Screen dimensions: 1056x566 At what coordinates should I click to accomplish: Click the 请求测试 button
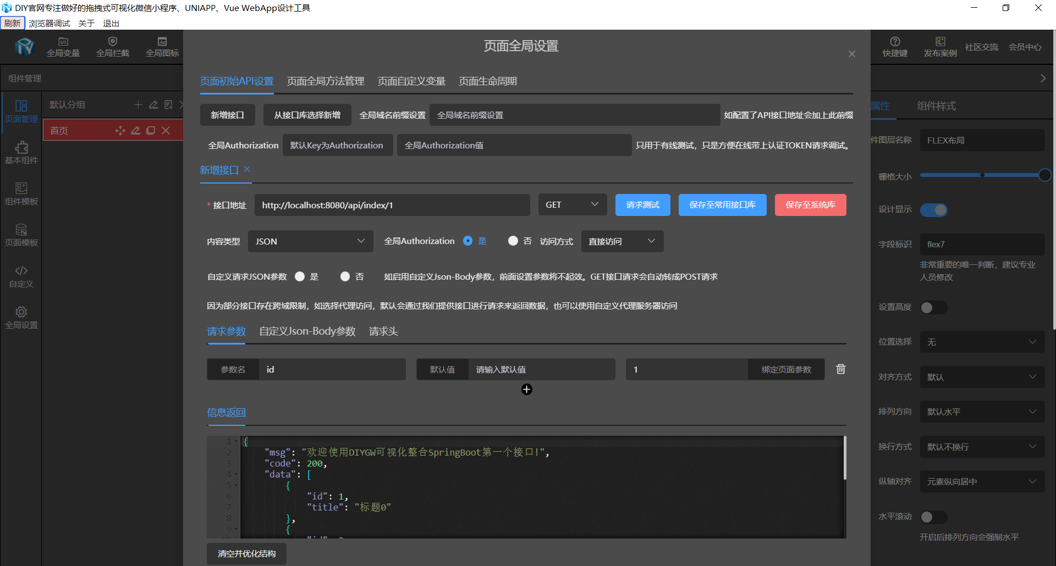(x=643, y=205)
